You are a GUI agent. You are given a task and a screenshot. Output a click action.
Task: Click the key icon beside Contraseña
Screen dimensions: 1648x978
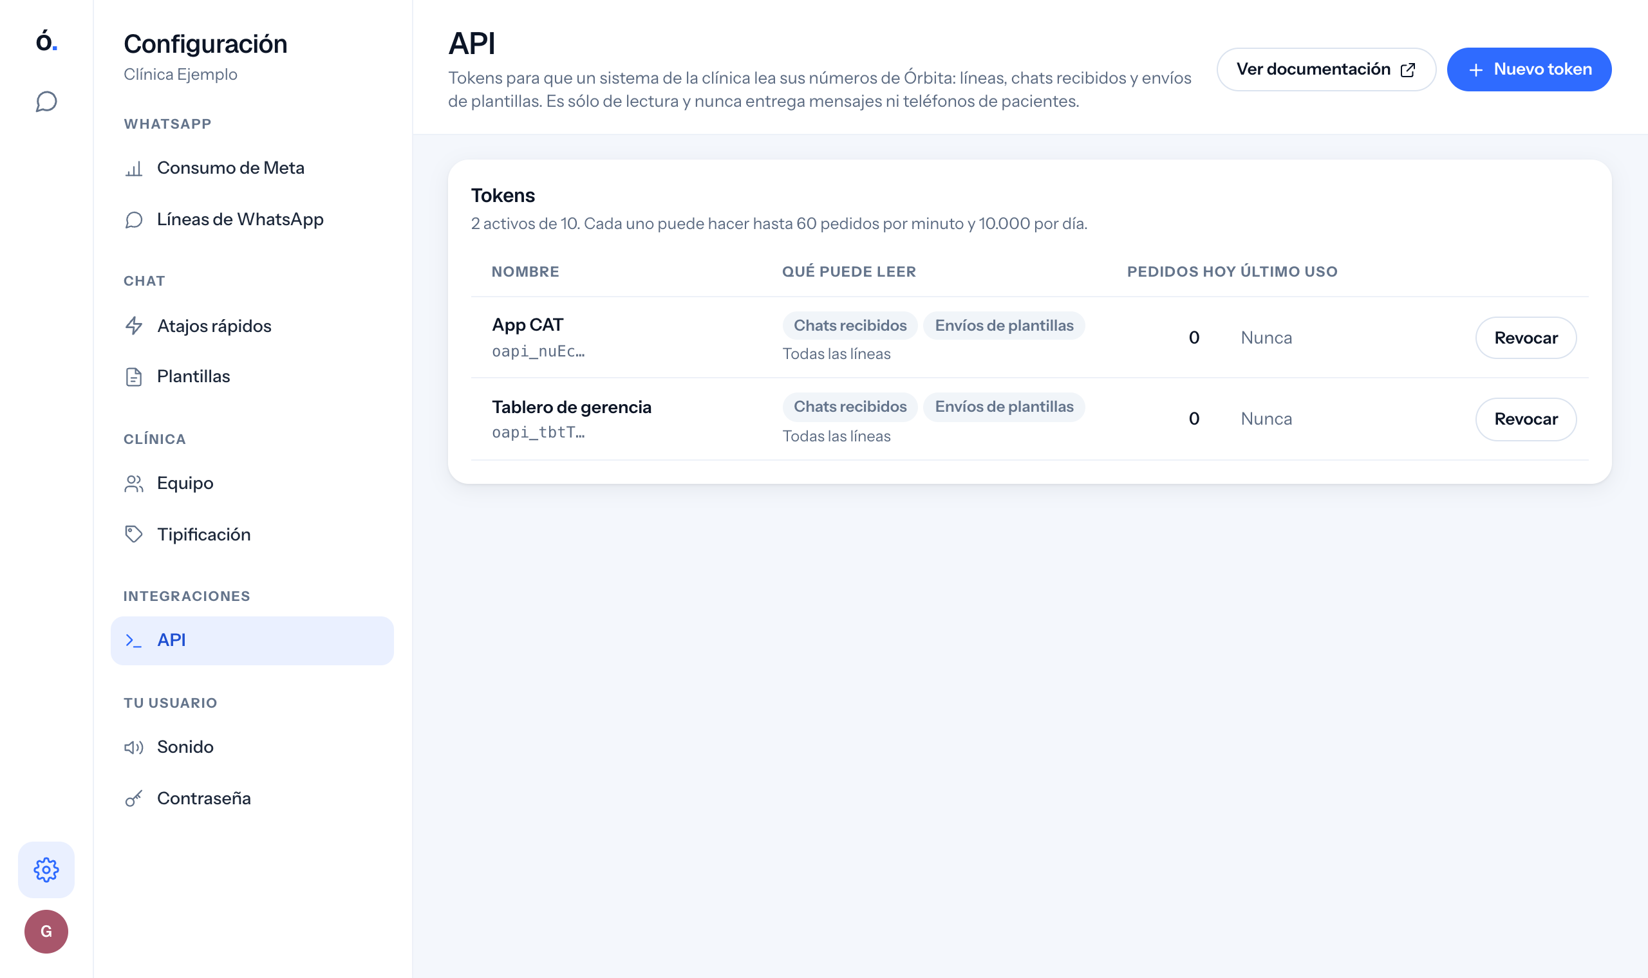pos(134,798)
